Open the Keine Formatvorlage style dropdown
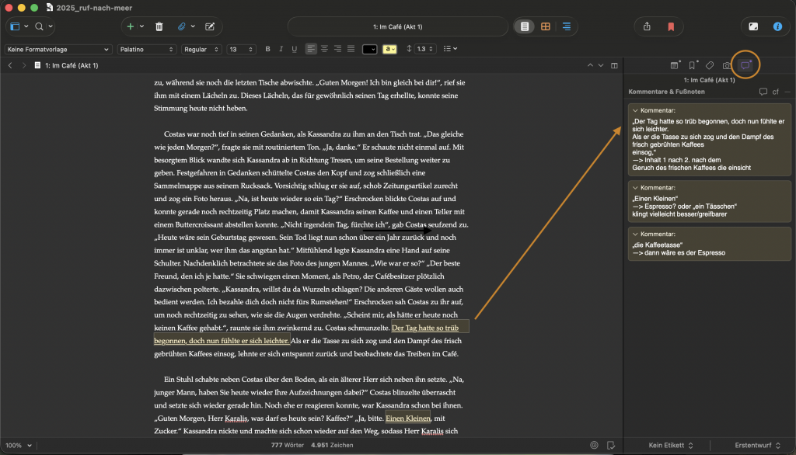This screenshot has height=455, width=796. (58, 48)
